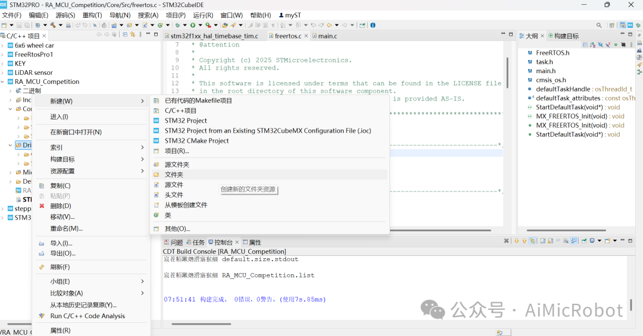Viewport: 643px width, 336px height.
Task: Choose STM32 CMake Project in submenu
Action: point(270,140)
